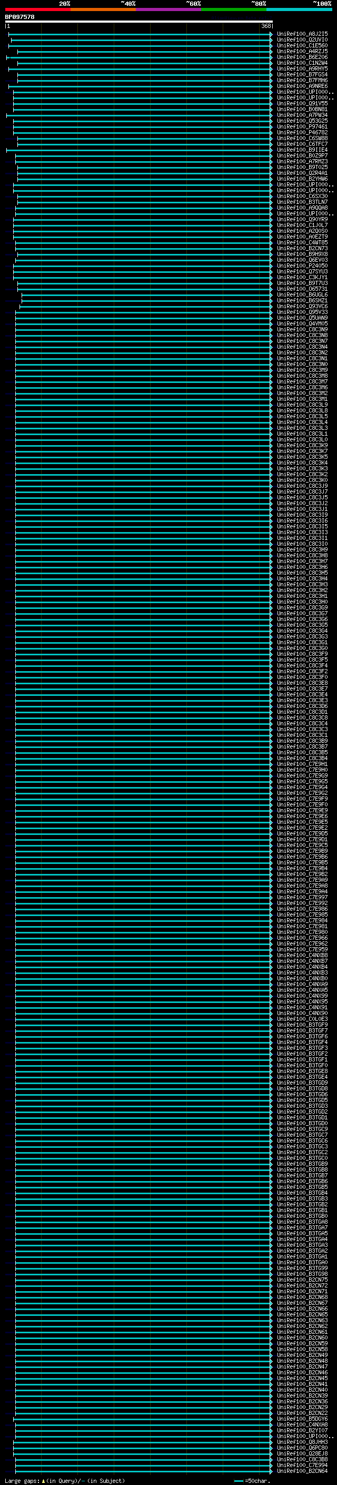Click label UniRef100_C4NXB8
Image resolution: width=337 pixels, height=1485 pixels.
click(302, 955)
